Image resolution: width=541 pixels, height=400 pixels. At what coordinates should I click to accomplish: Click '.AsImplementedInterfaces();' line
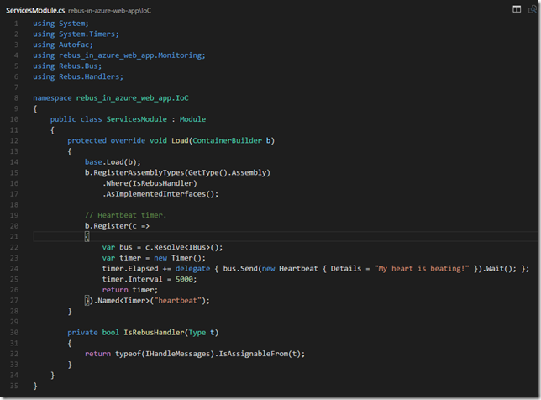tap(160, 194)
